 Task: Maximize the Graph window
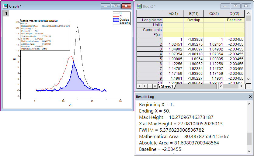click(x=116, y=6)
